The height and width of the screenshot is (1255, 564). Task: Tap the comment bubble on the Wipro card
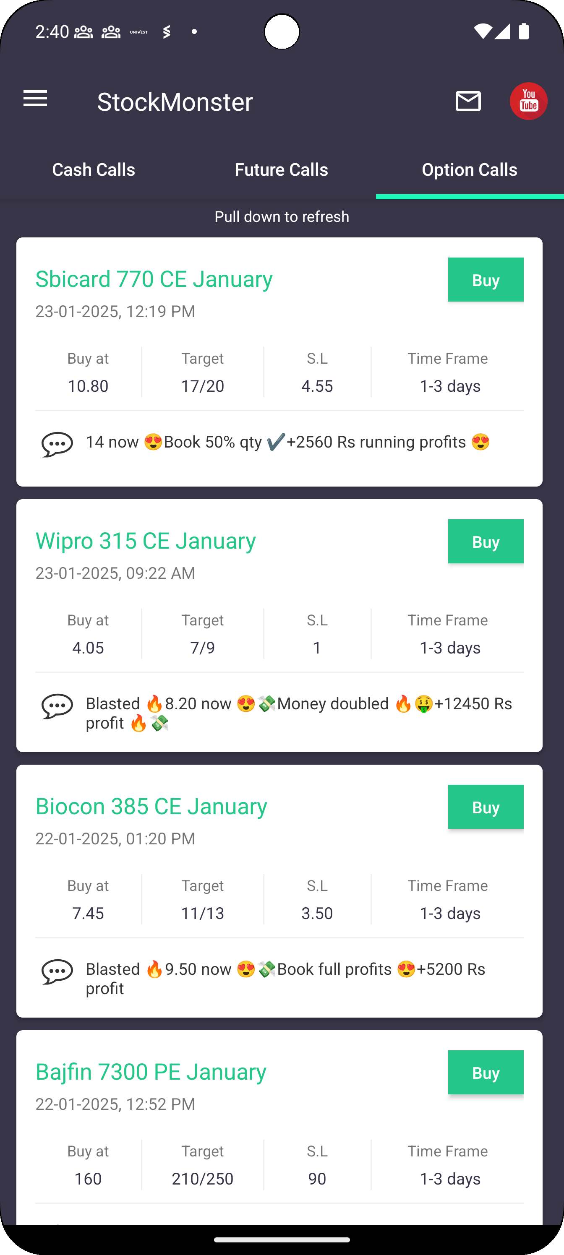pyautogui.click(x=57, y=706)
